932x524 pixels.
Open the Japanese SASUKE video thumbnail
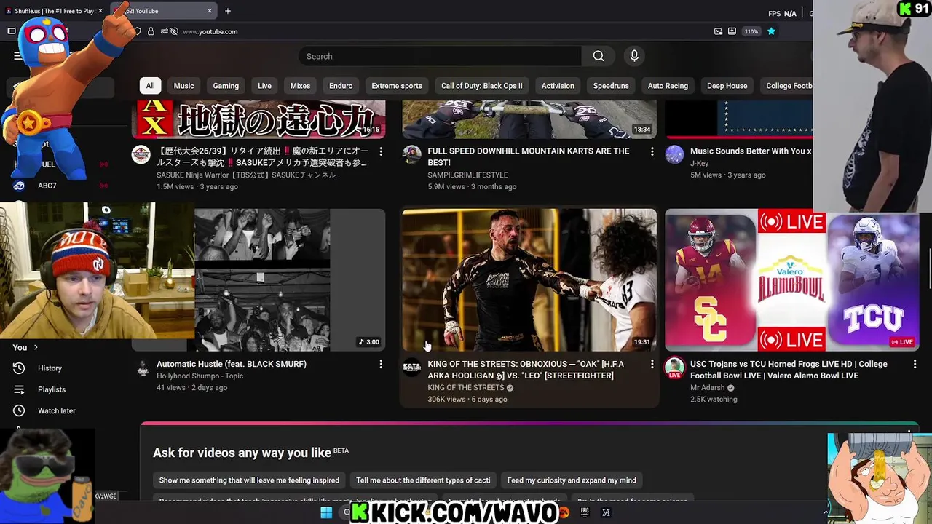(258, 119)
